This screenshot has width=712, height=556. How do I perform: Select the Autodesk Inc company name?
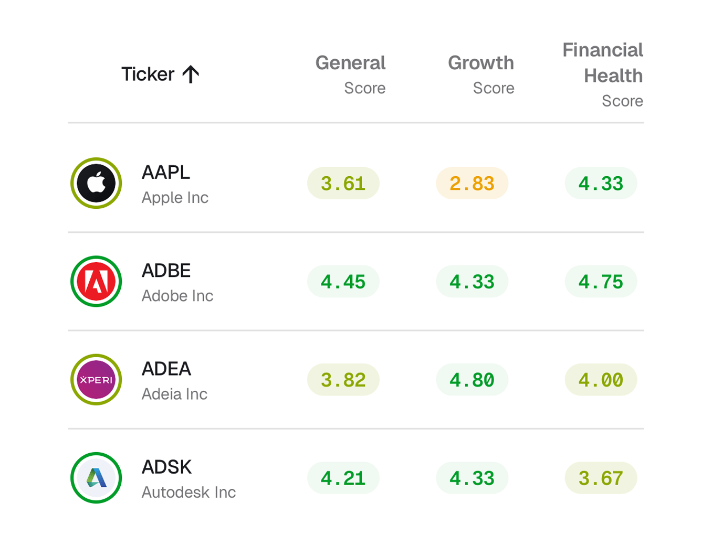pyautogui.click(x=189, y=493)
